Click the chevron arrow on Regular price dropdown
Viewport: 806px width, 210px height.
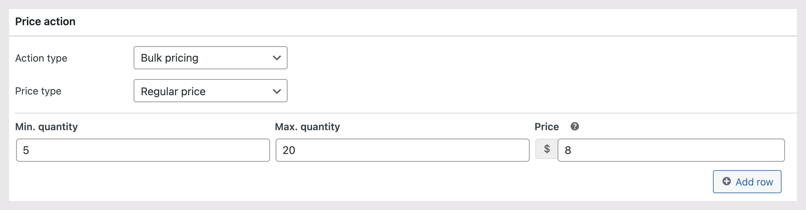[277, 91]
